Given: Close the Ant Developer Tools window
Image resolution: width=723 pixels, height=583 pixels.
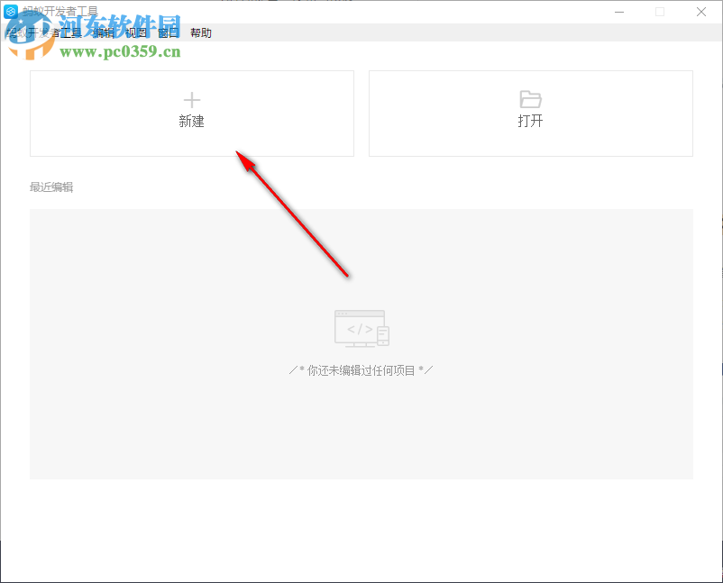Looking at the screenshot, I should [700, 12].
